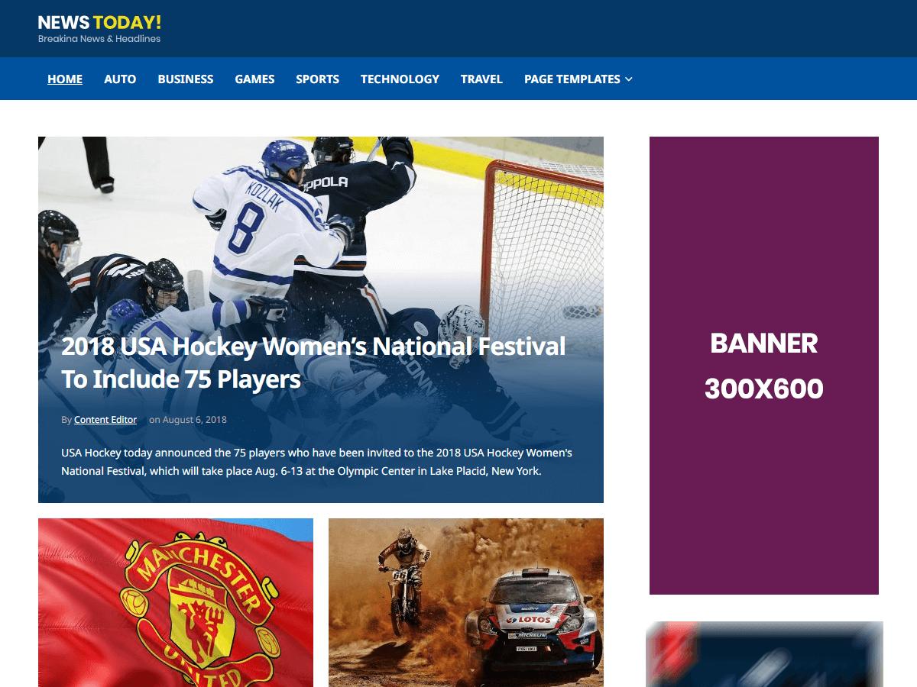
Task: Click the August 6, 2018 post date
Action: click(194, 420)
